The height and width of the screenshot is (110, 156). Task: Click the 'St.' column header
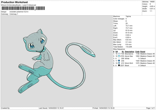coord(123,52)
